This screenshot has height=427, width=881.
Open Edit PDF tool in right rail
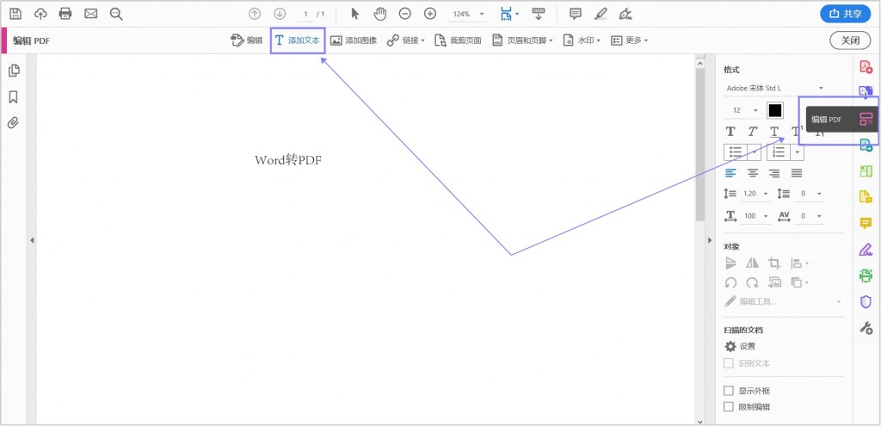[x=866, y=119]
